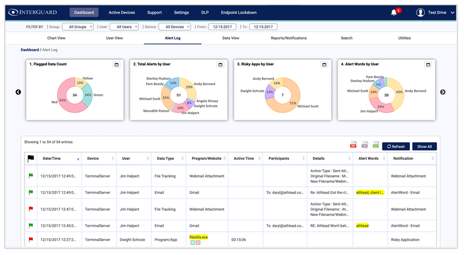The height and width of the screenshot is (255, 464).
Task: Maximize the Risky Apps by User chart
Action: pyautogui.click(x=324, y=65)
